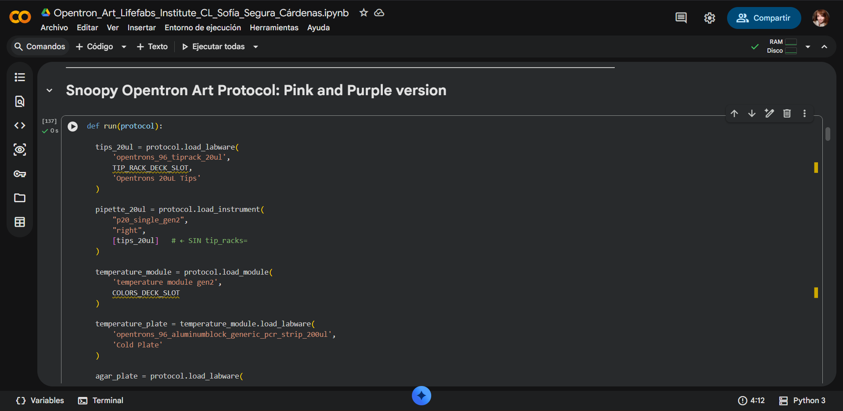Click the Compartir button
This screenshot has width=843, height=411.
764,18
